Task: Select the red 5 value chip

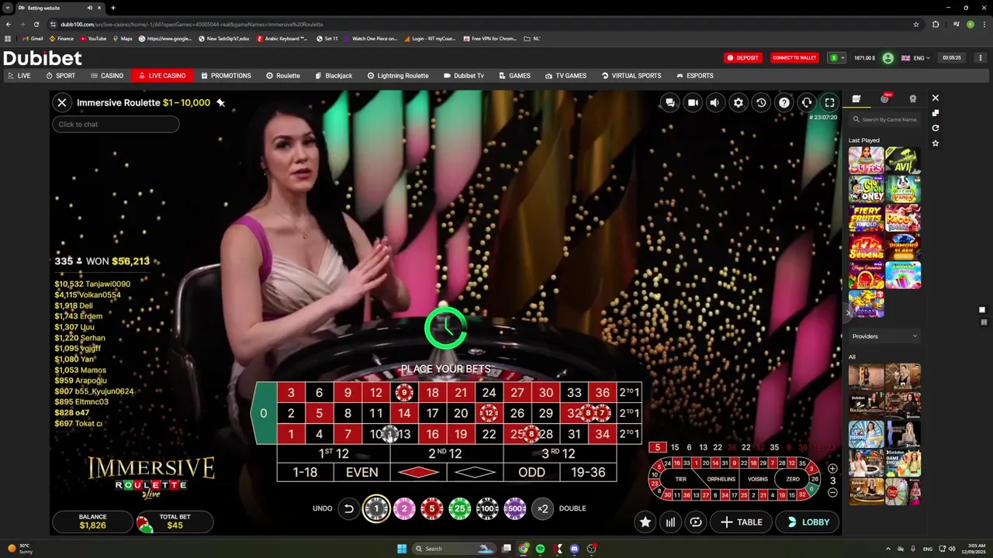Action: pos(432,508)
